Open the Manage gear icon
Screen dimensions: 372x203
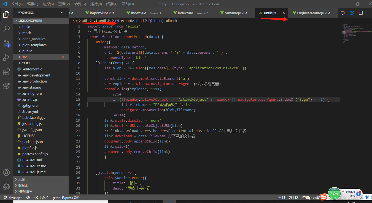pyautogui.click(x=6, y=187)
